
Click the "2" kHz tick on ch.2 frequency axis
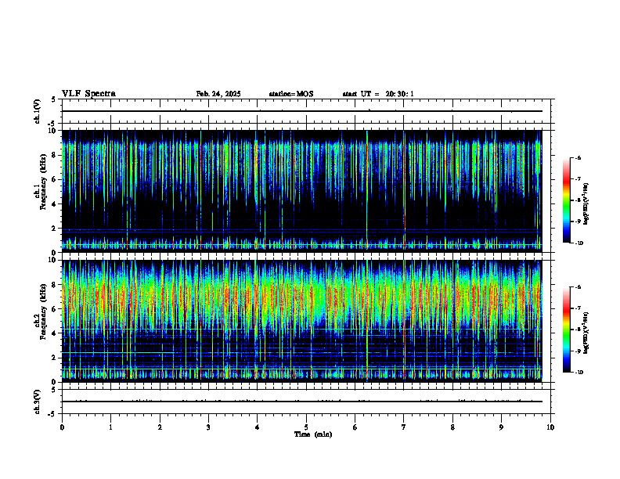tap(55, 358)
